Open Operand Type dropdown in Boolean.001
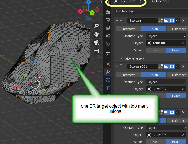The height and width of the screenshot is (144, 188). pyautogui.click(x=166, y=82)
